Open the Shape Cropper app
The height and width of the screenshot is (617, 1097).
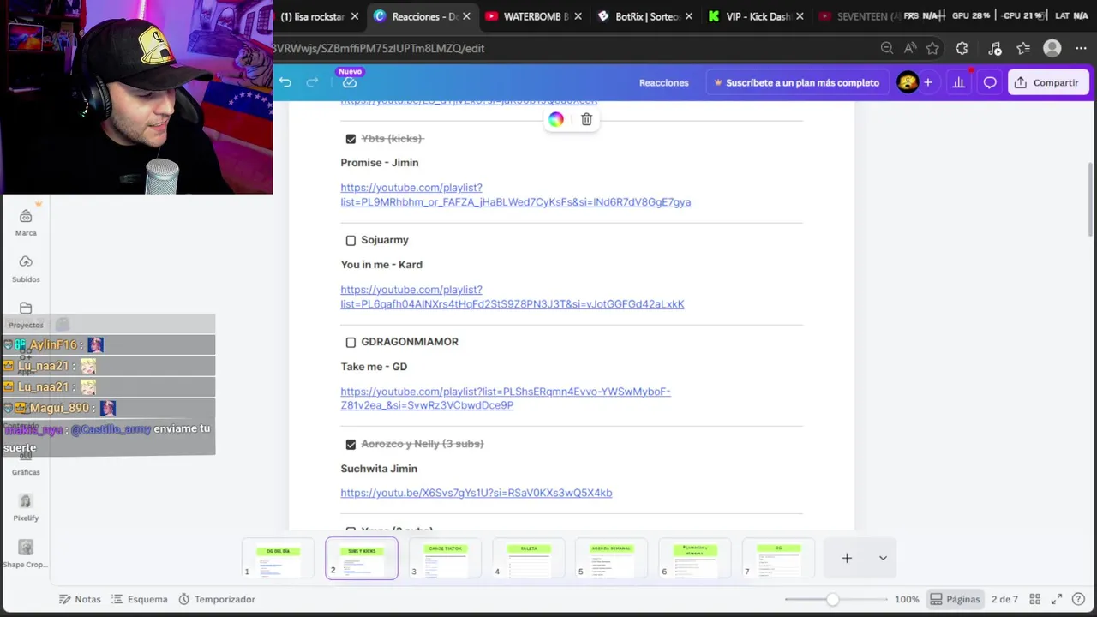pyautogui.click(x=26, y=554)
